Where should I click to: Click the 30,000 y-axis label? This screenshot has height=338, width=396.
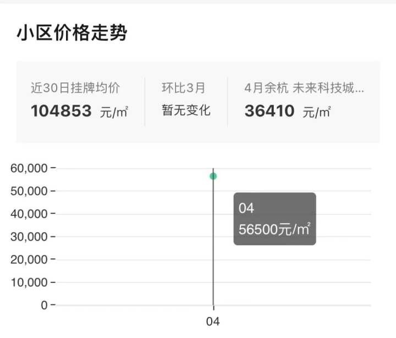29,237
